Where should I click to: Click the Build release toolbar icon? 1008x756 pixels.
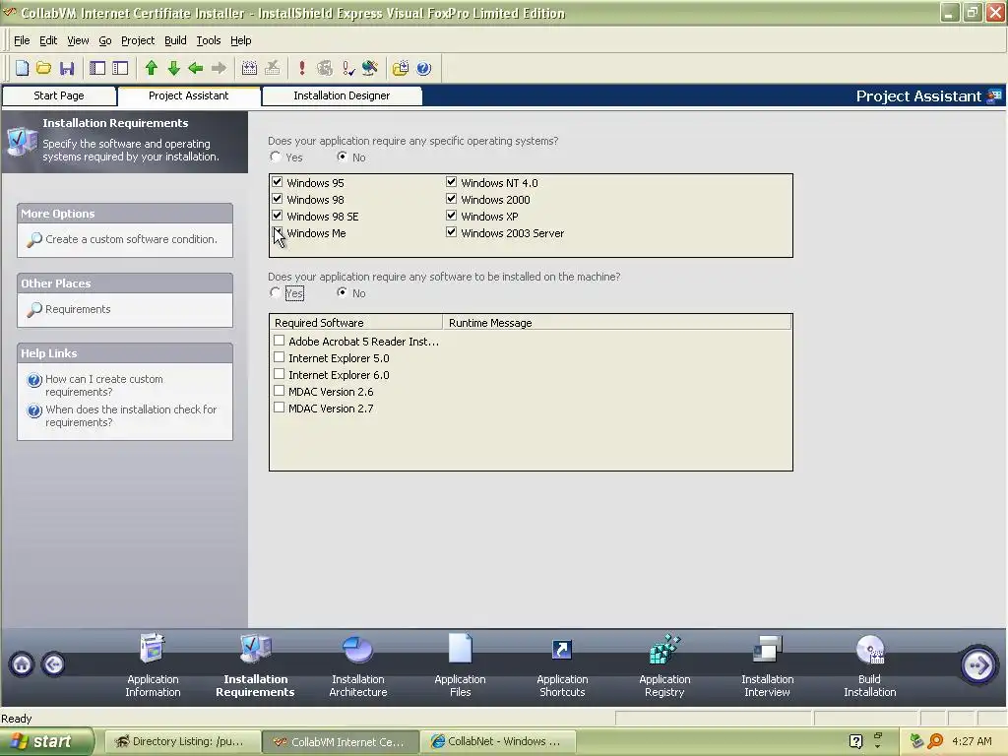point(249,68)
